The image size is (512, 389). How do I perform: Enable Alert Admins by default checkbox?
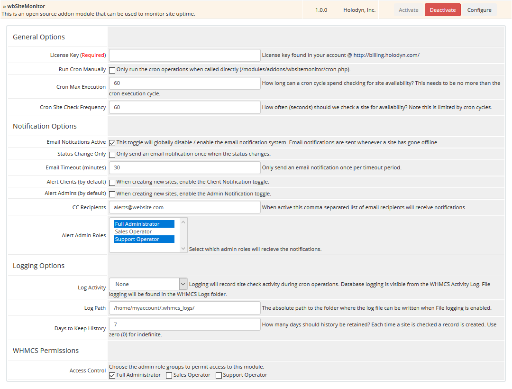coord(112,194)
